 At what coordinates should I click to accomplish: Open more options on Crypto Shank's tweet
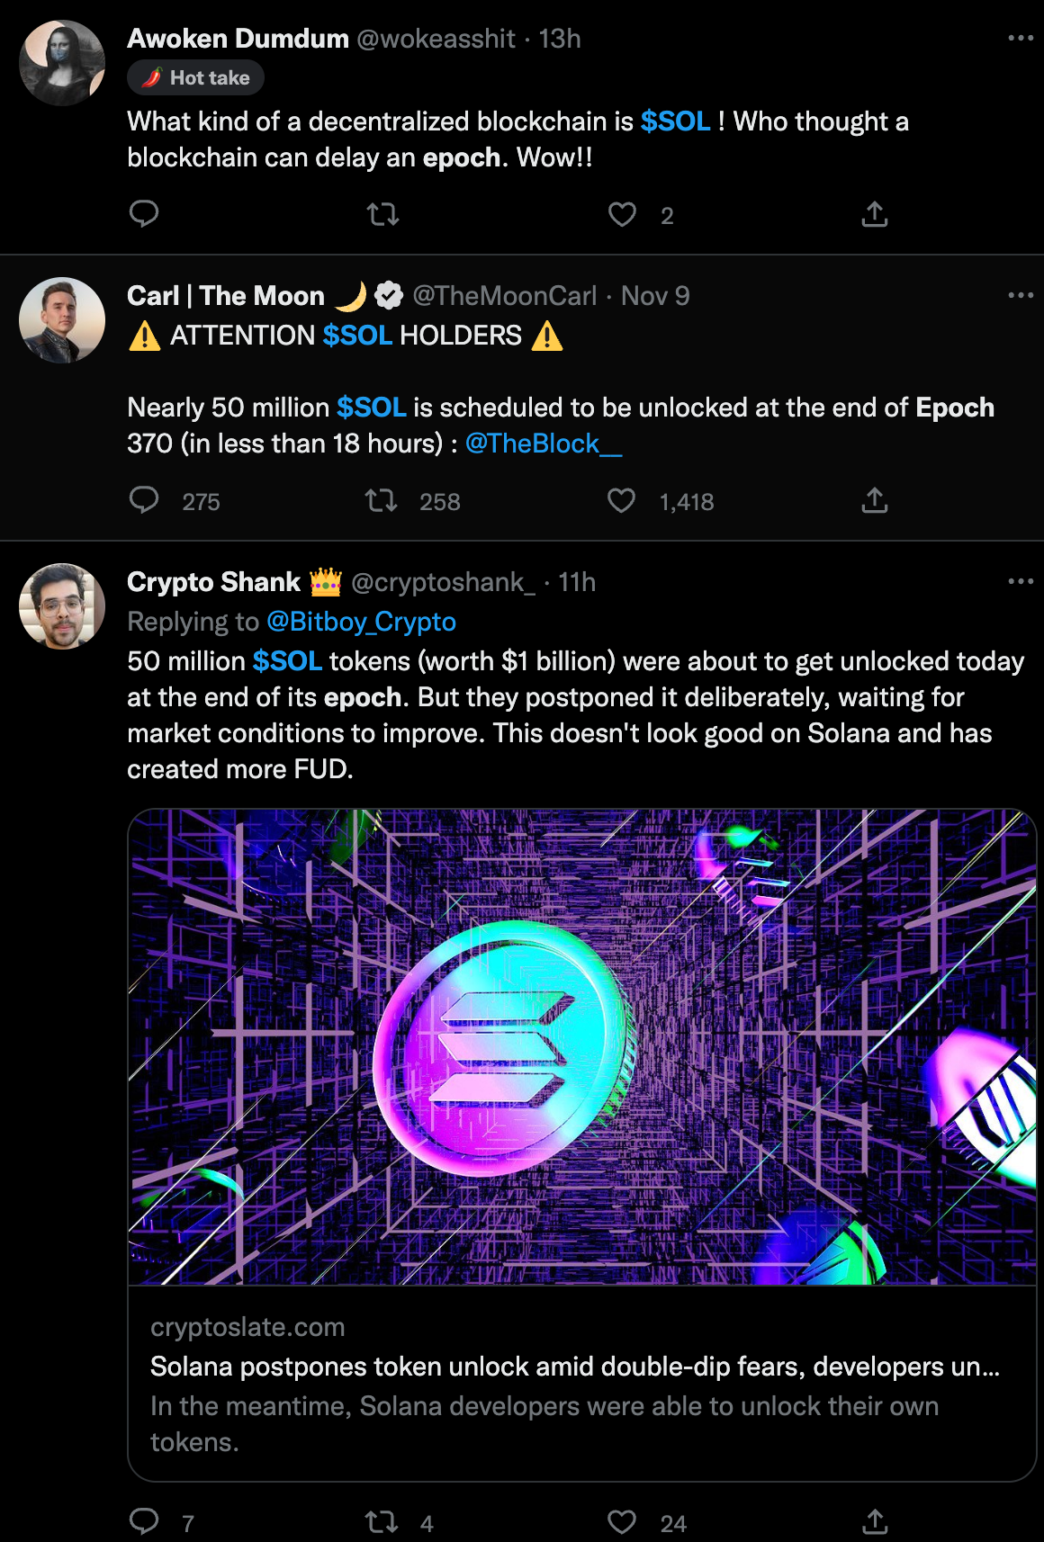click(x=1021, y=581)
